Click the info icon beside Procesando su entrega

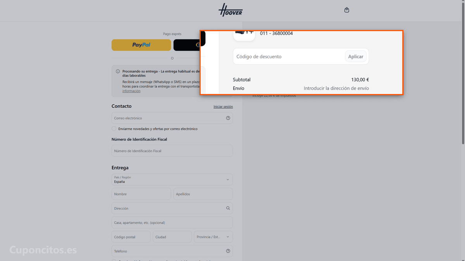(x=118, y=71)
